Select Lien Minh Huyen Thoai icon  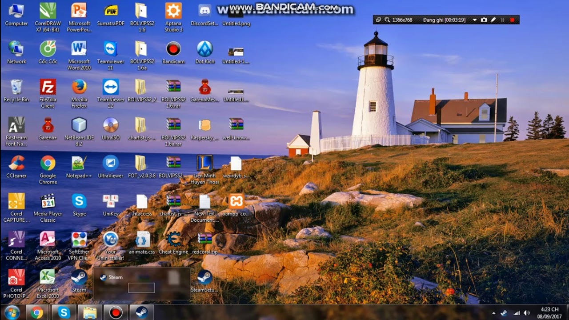pyautogui.click(x=204, y=169)
